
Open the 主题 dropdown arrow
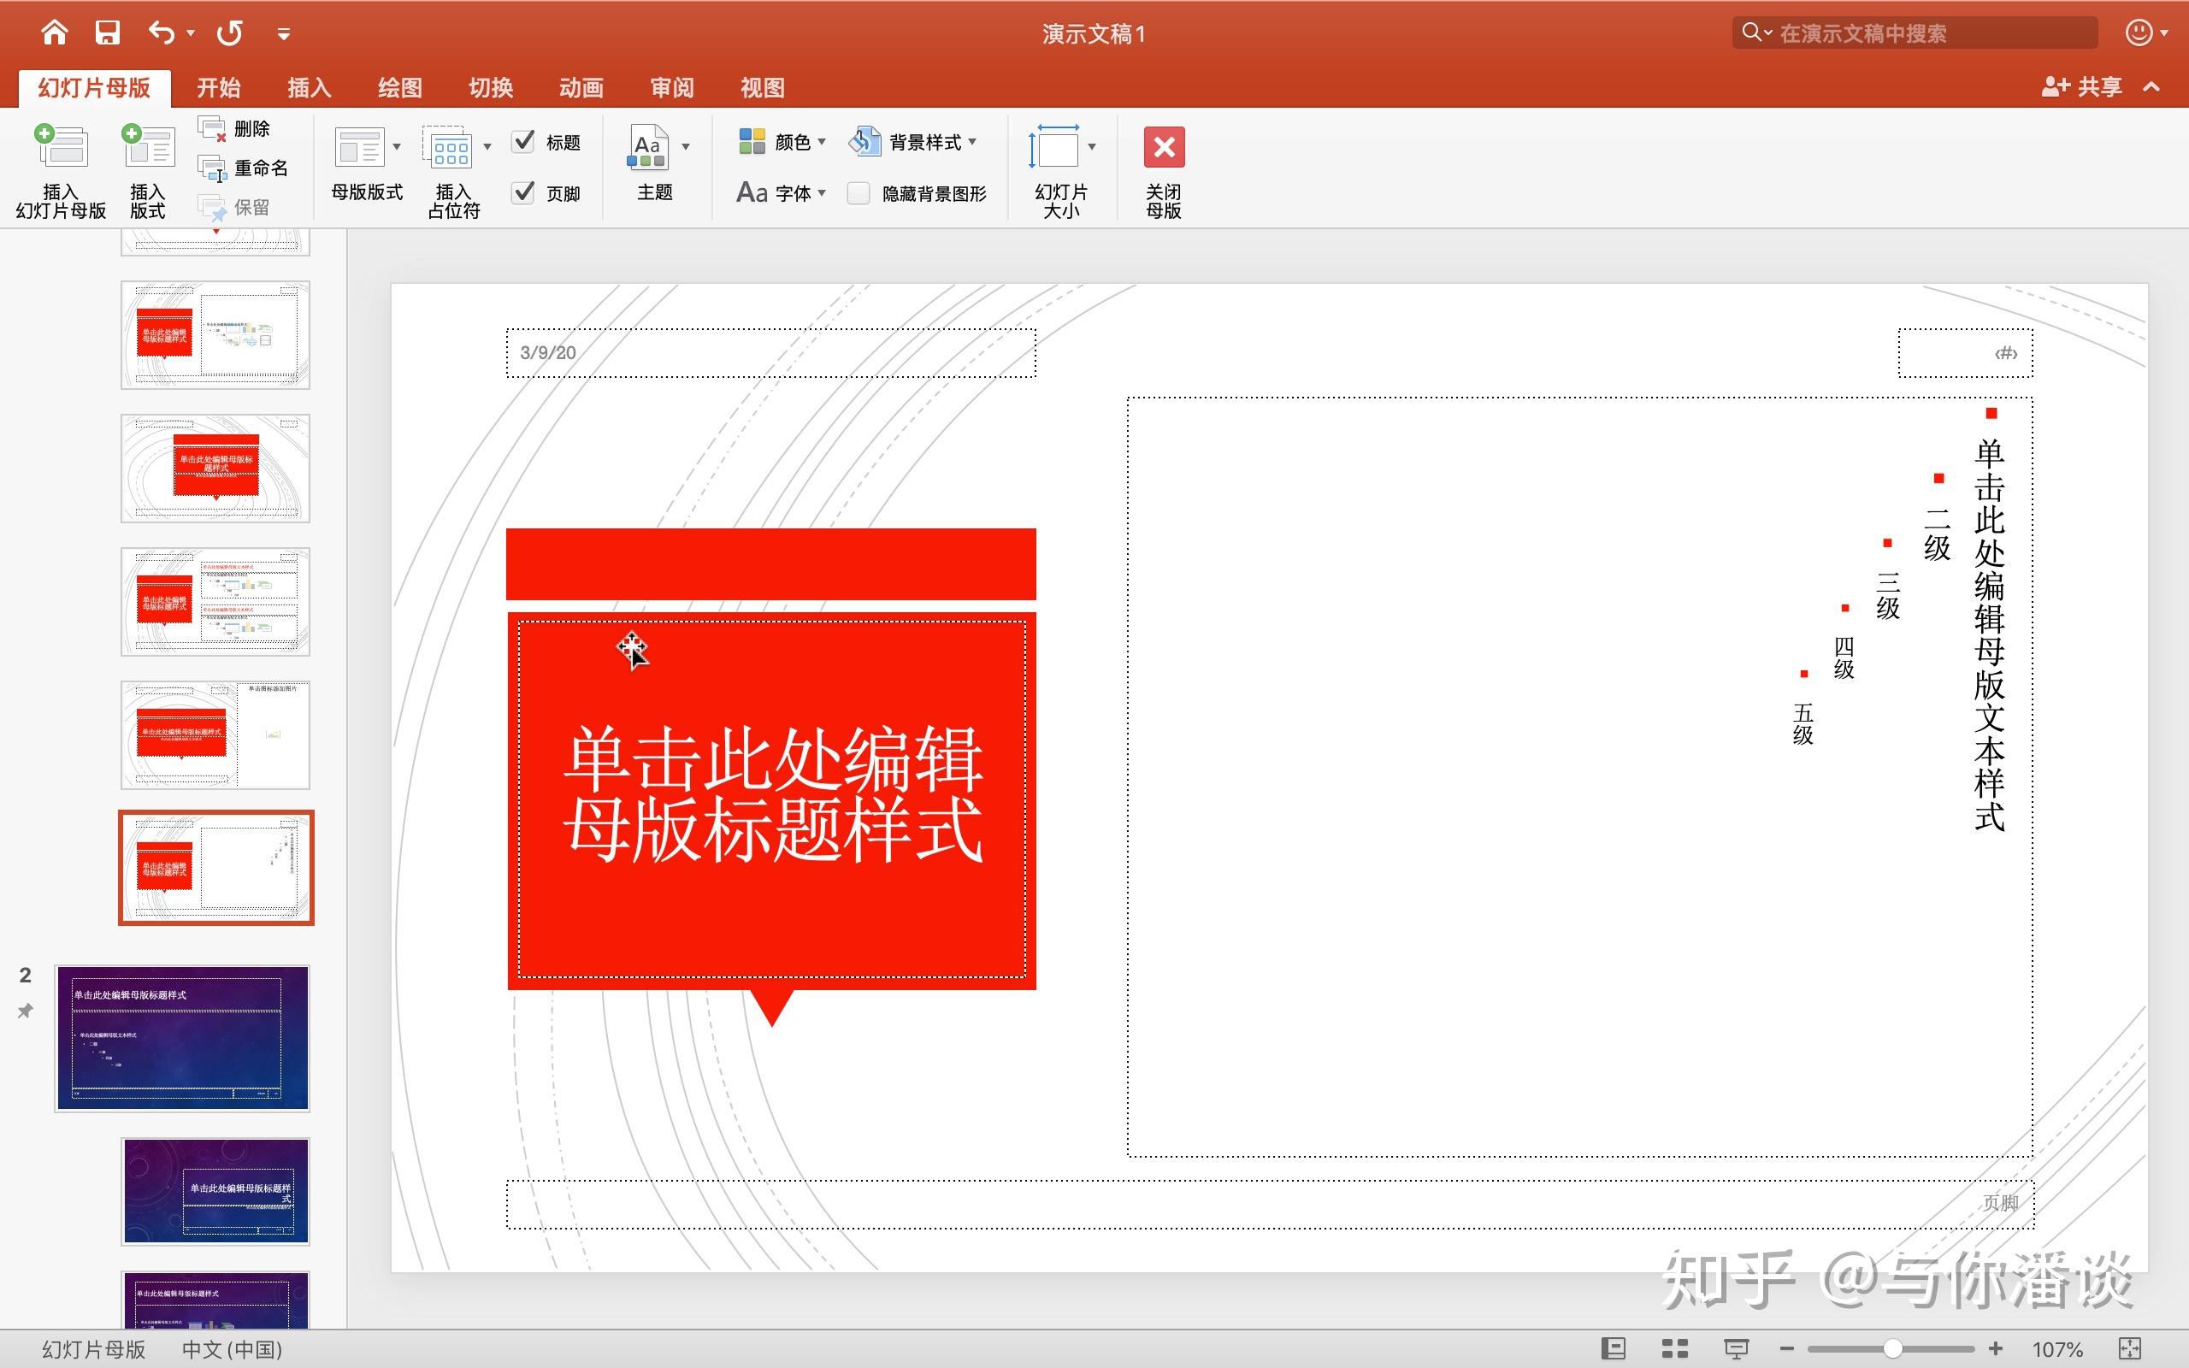point(686,146)
